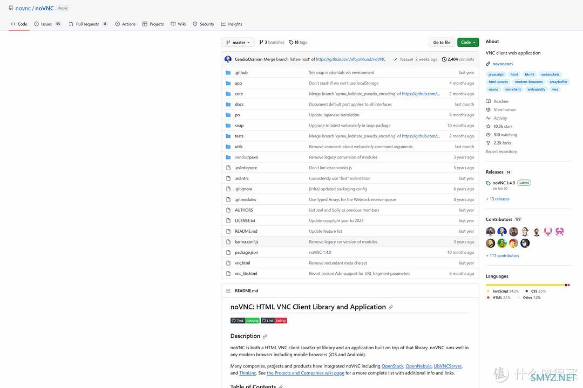Click the repository book icon beside novnc
This screenshot has width=583, height=388.
[x=11, y=8]
